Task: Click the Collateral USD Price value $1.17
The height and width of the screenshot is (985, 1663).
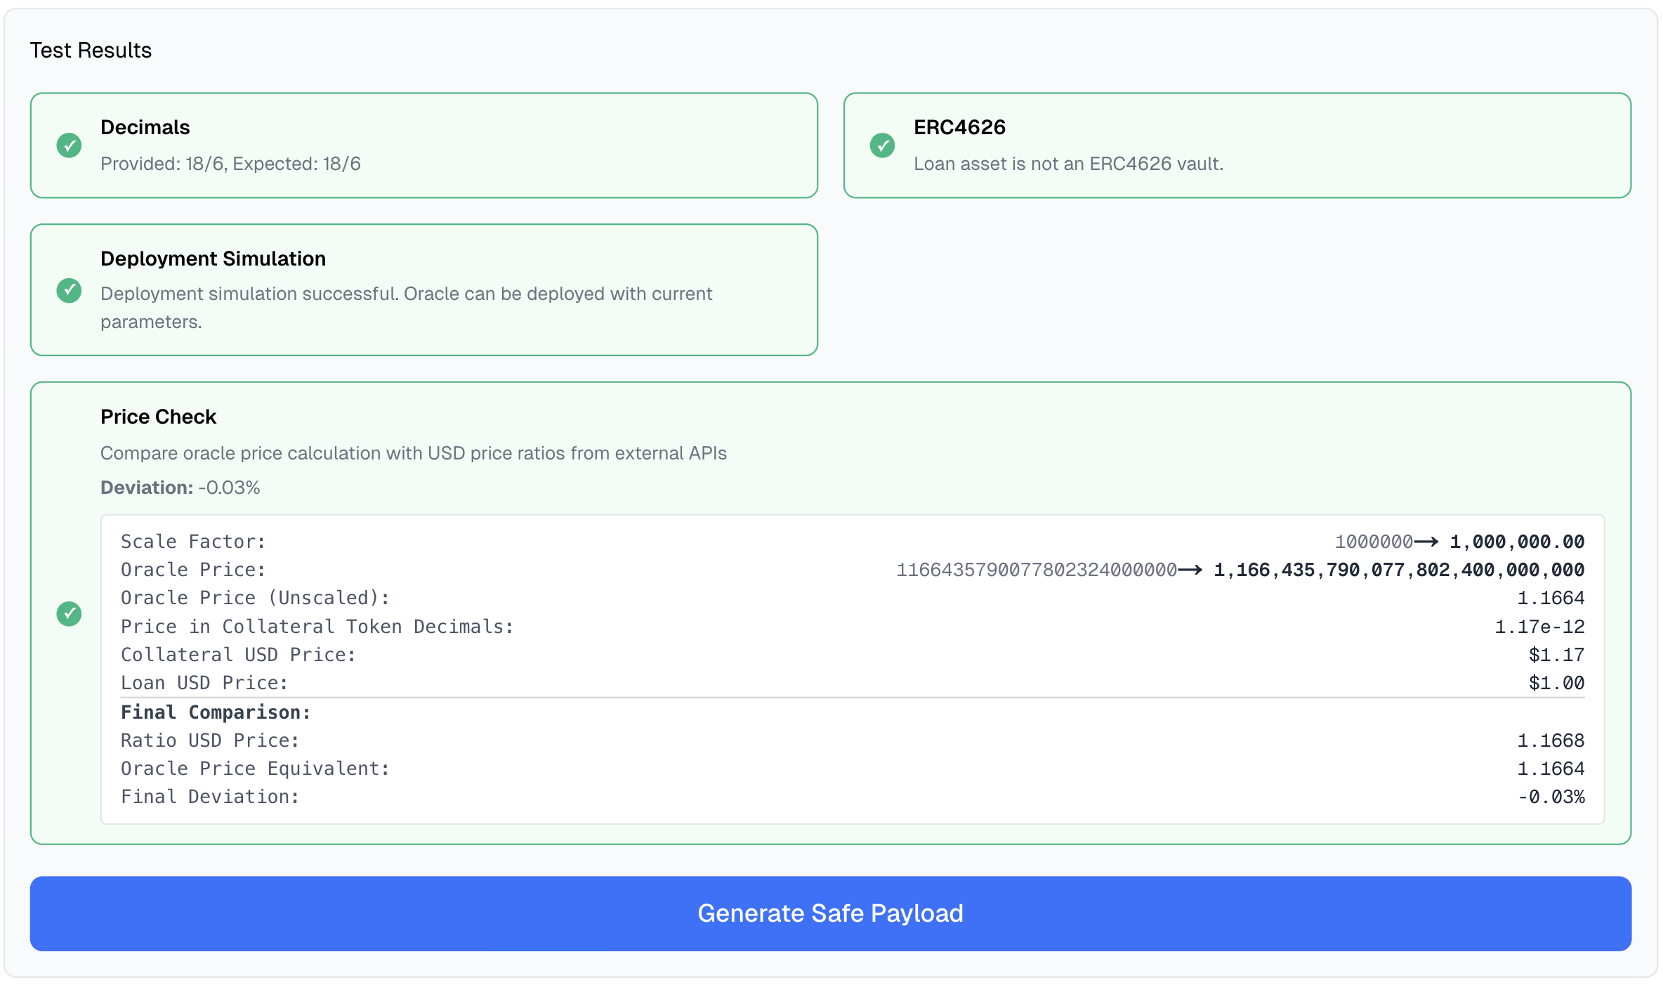Action: coord(1556,655)
